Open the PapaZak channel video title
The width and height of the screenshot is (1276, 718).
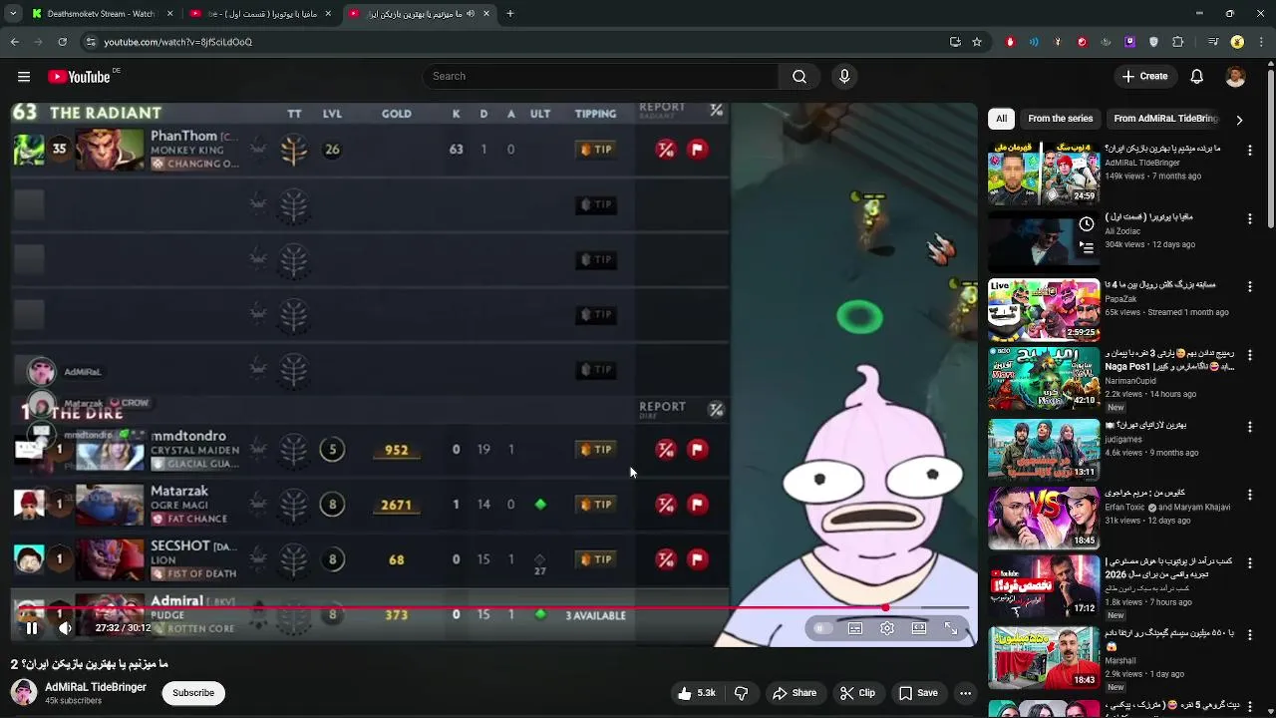point(1161,285)
